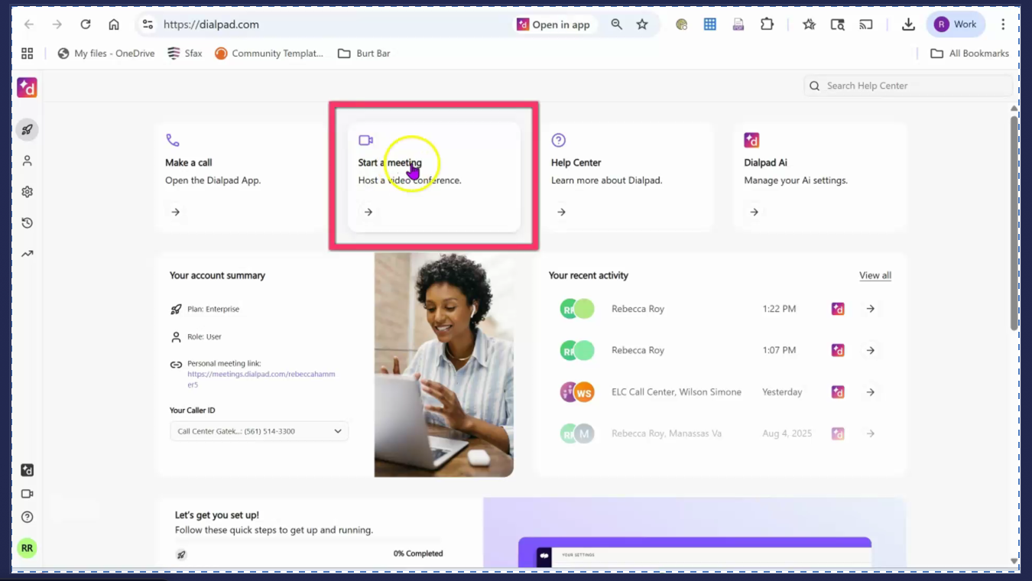The height and width of the screenshot is (581, 1032).
Task: Click the Plan: Enterprise text
Action: pyautogui.click(x=213, y=309)
